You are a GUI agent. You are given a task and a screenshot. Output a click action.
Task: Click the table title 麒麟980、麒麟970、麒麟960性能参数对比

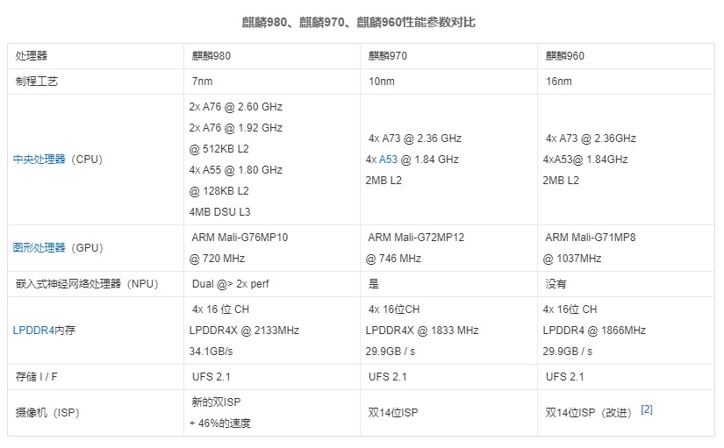point(359,22)
